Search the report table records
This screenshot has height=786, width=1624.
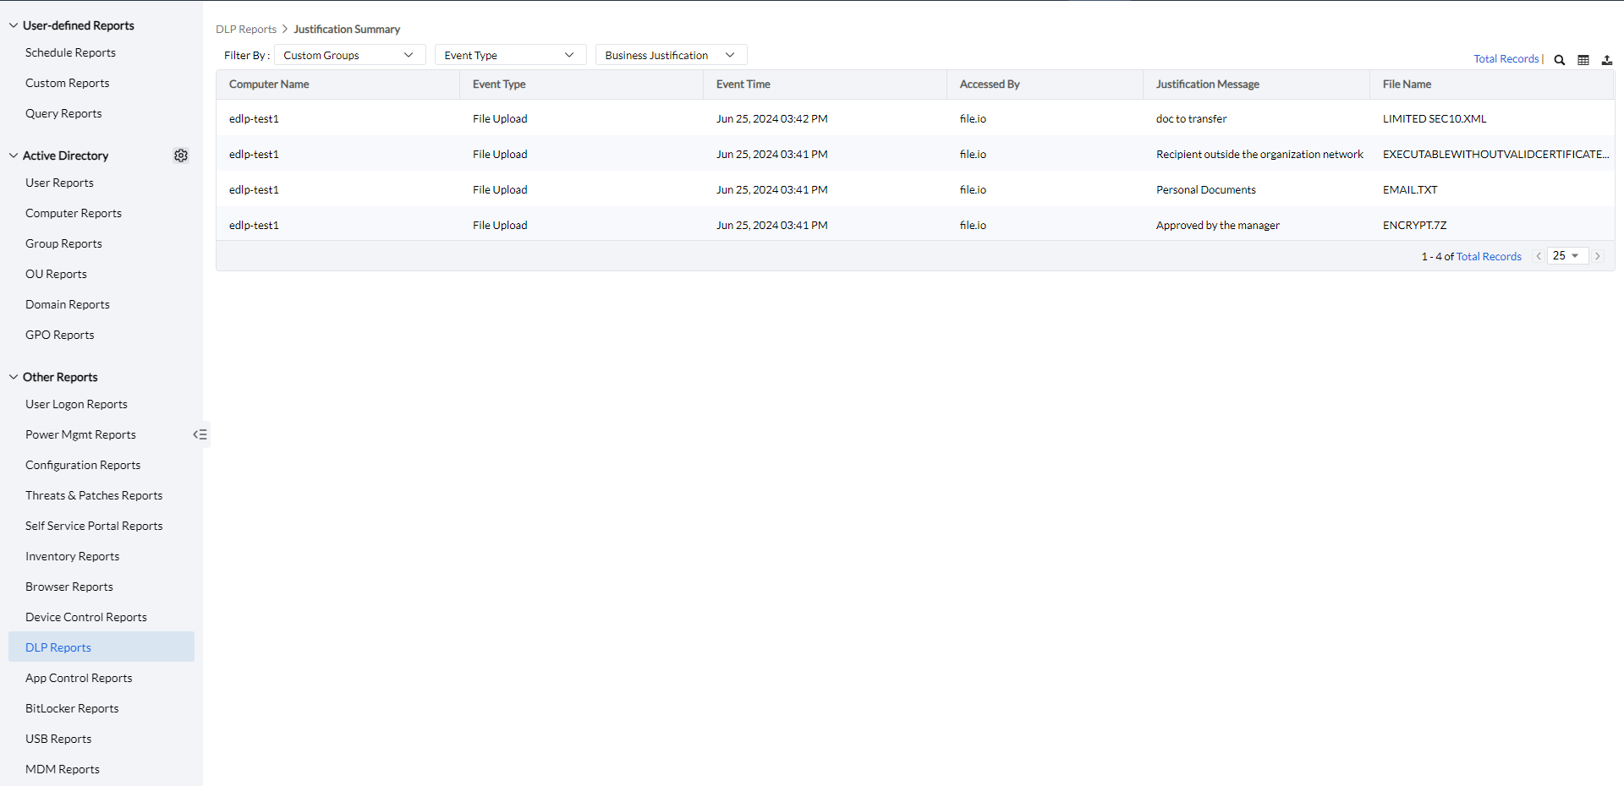click(x=1560, y=60)
